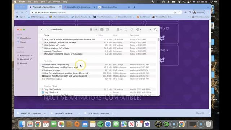Select MXIMS 2016 Porsche Boxster GTS.package file
231x130 pixels.
click(x=97, y=54)
